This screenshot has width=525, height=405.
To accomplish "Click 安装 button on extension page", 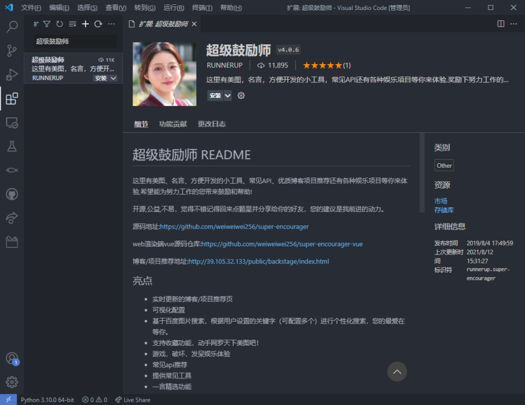I will pyautogui.click(x=215, y=96).
